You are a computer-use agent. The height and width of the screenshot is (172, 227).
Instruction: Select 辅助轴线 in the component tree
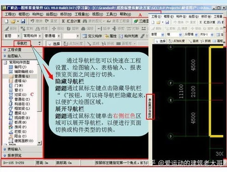21,72
